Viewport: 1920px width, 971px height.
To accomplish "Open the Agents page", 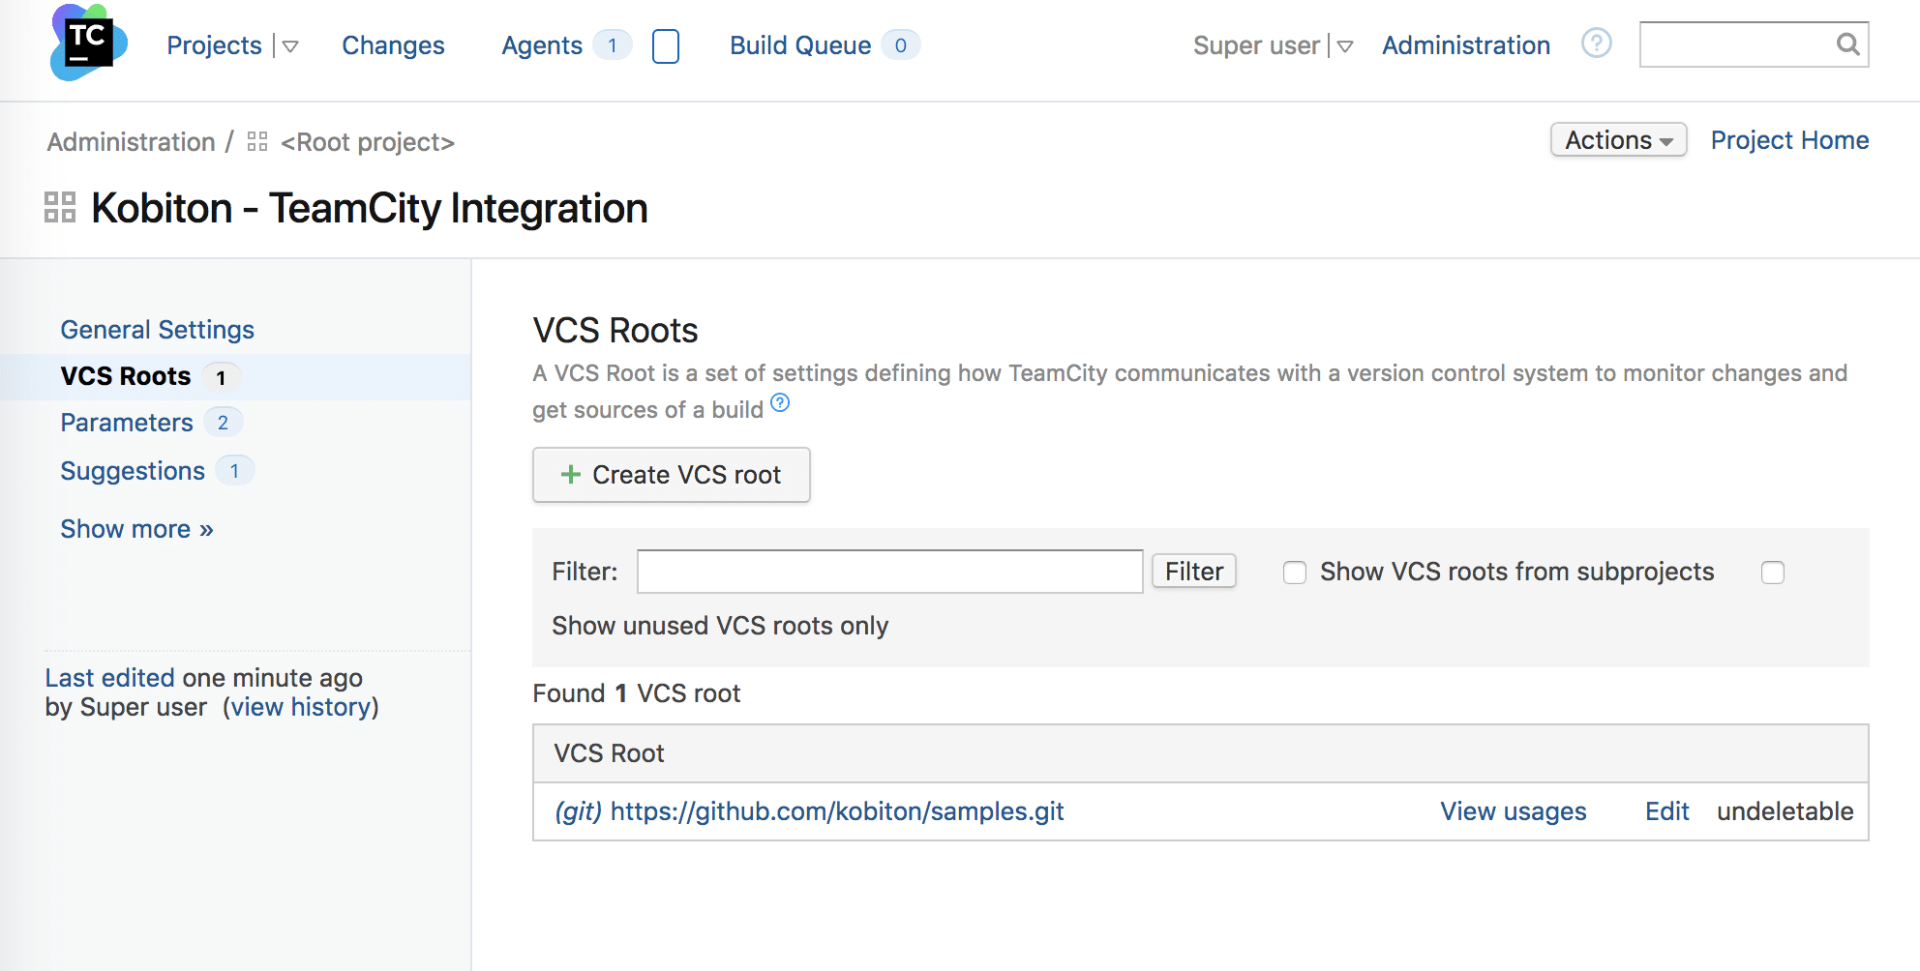I will click(x=542, y=45).
